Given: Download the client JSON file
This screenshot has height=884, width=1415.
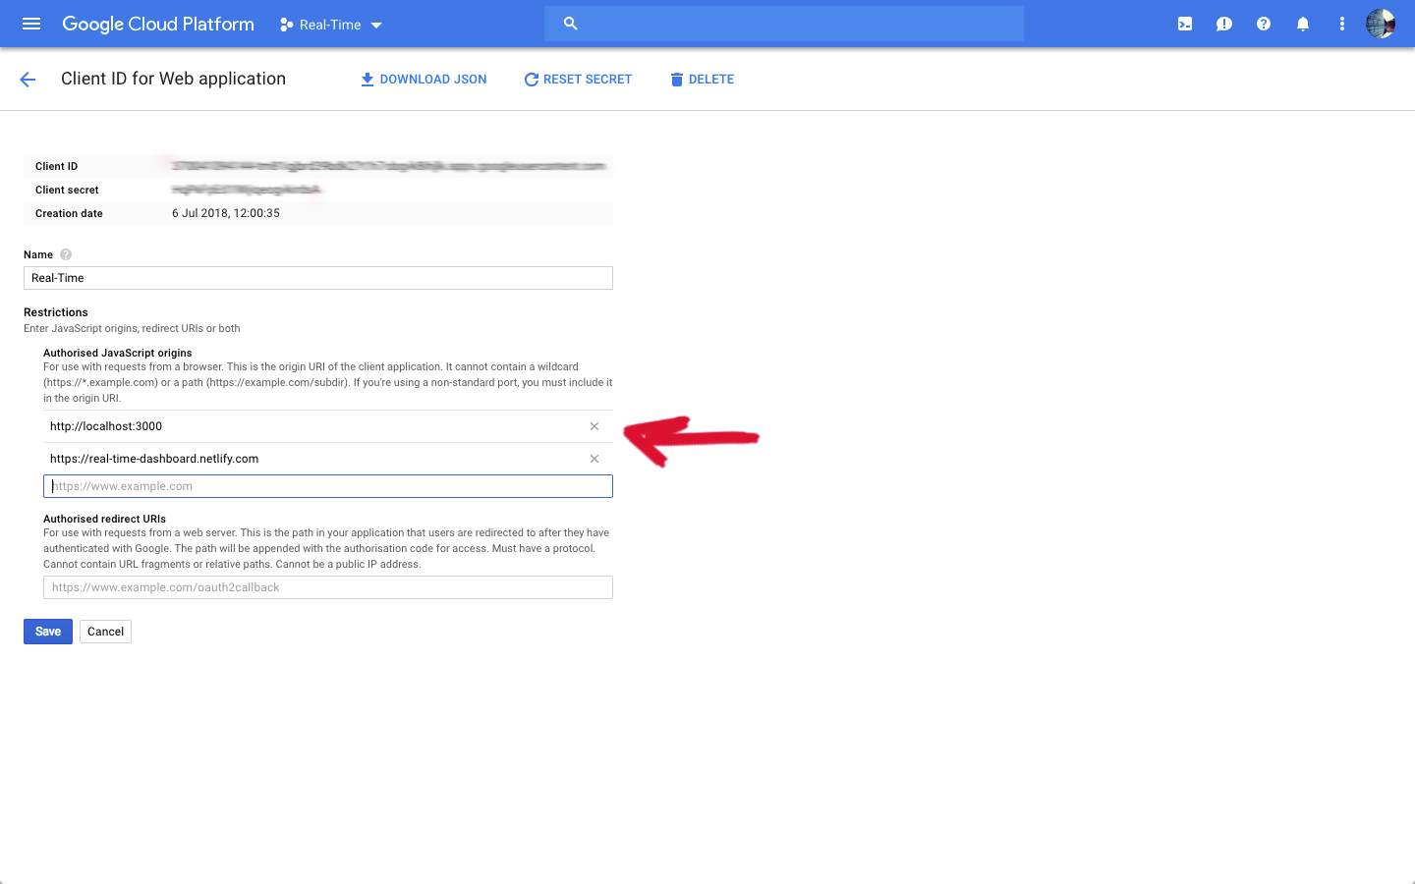Looking at the screenshot, I should pyautogui.click(x=424, y=80).
